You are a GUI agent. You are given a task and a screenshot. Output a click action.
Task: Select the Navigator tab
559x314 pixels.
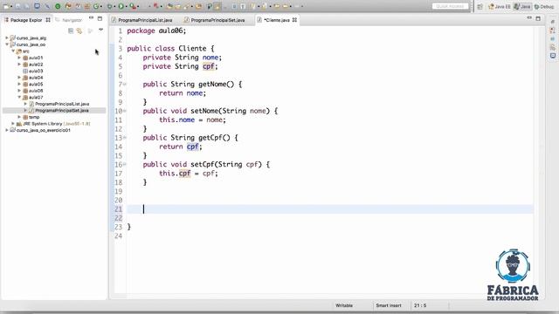[69, 20]
